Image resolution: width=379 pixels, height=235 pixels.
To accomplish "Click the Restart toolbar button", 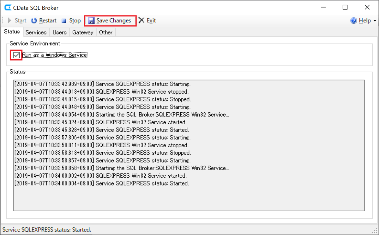I will point(44,21).
